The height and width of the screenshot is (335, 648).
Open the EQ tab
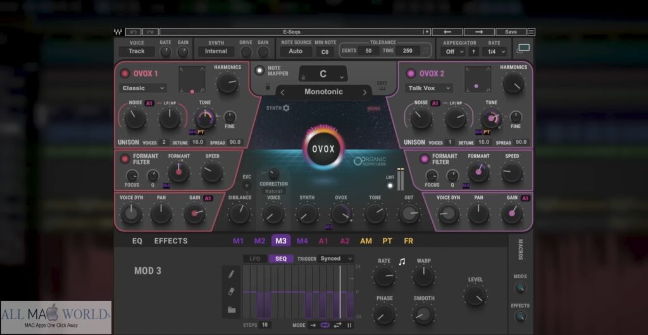click(x=137, y=241)
